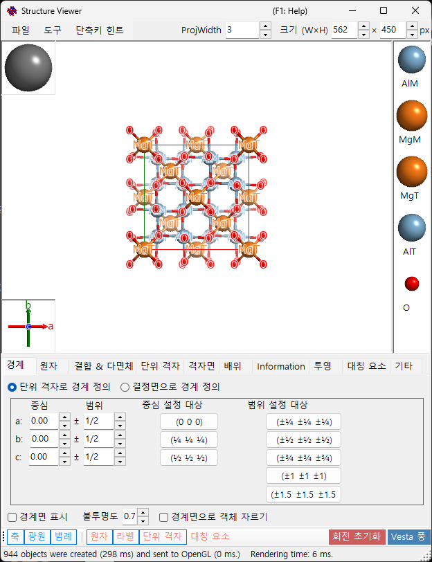
Task: Open the Information tab
Action: tap(280, 366)
